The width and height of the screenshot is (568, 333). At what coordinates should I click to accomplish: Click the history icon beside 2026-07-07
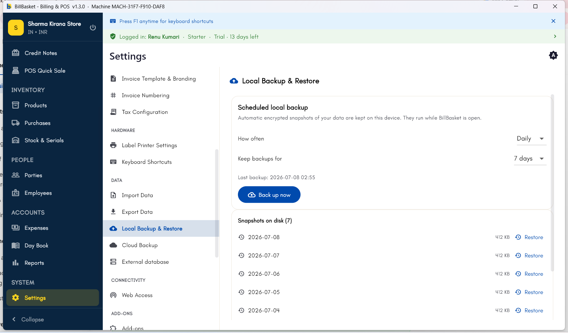pyautogui.click(x=241, y=255)
